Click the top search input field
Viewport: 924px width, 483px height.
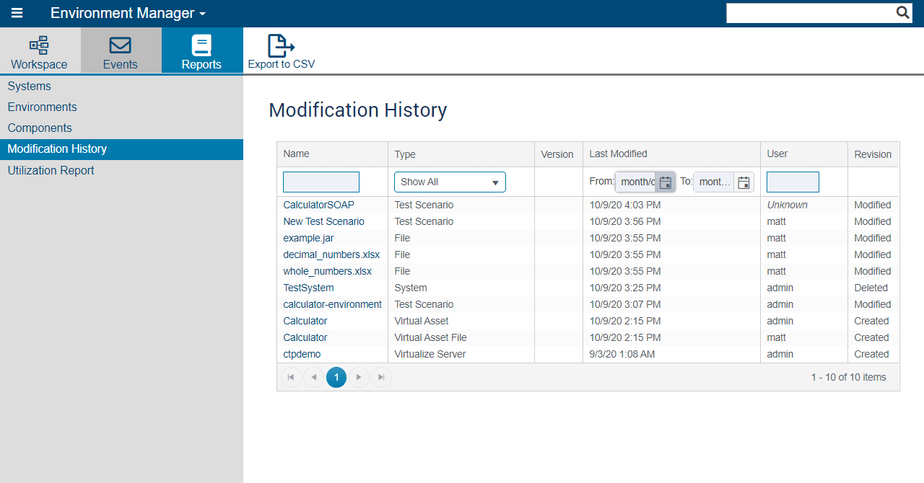point(811,13)
